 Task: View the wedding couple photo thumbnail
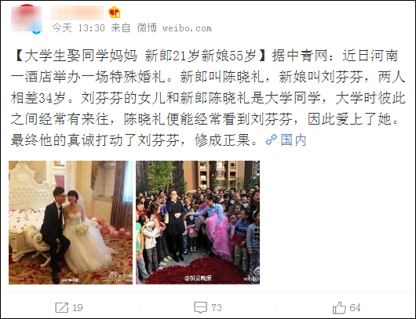[x=71, y=223]
